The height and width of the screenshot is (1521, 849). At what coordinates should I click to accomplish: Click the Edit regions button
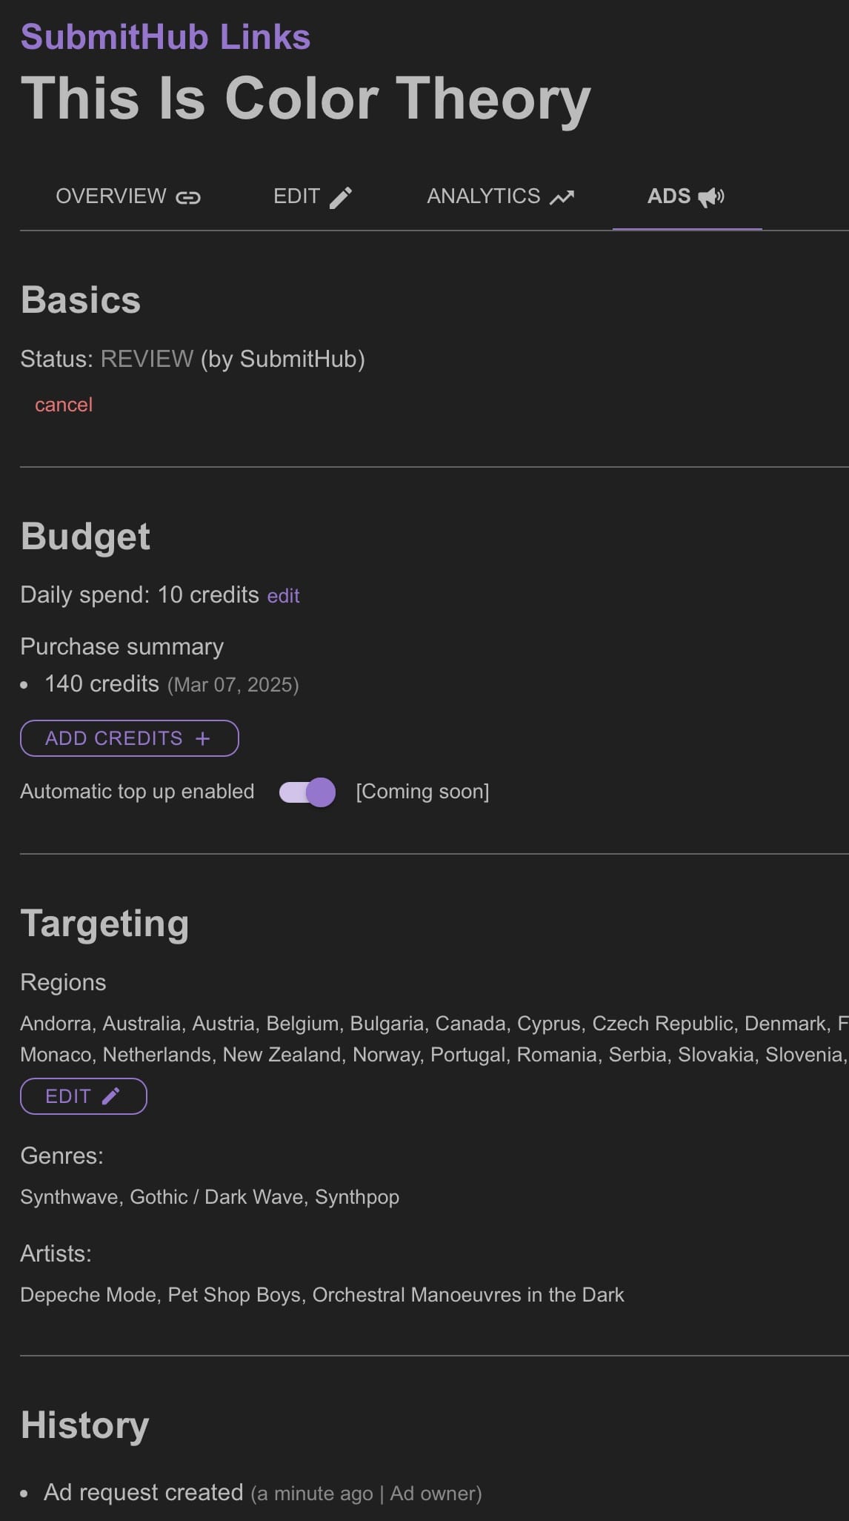[x=84, y=1096]
